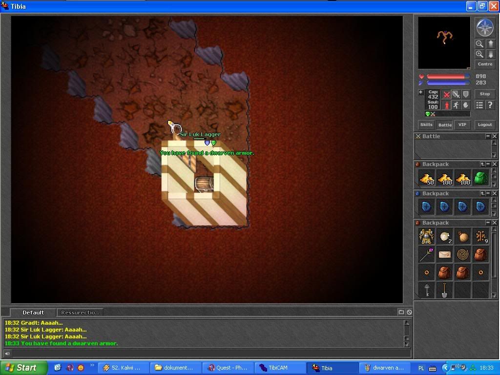
Task: Click the Centre minimap button
Action: pyautogui.click(x=485, y=64)
